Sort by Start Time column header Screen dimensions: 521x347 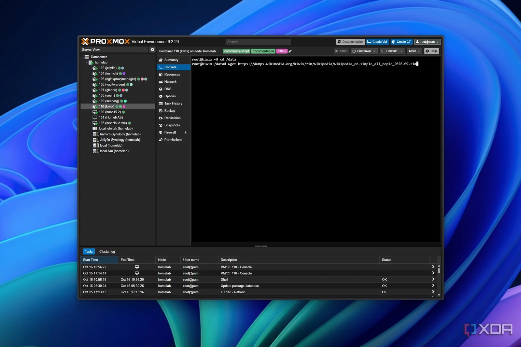(x=99, y=260)
